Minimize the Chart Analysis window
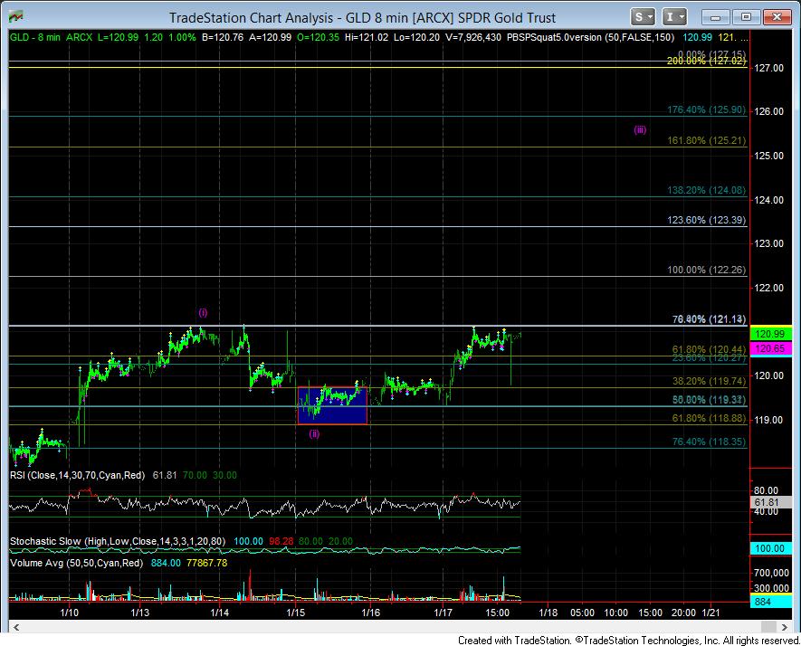Screen dimensions: 801x646 (x=715, y=17)
